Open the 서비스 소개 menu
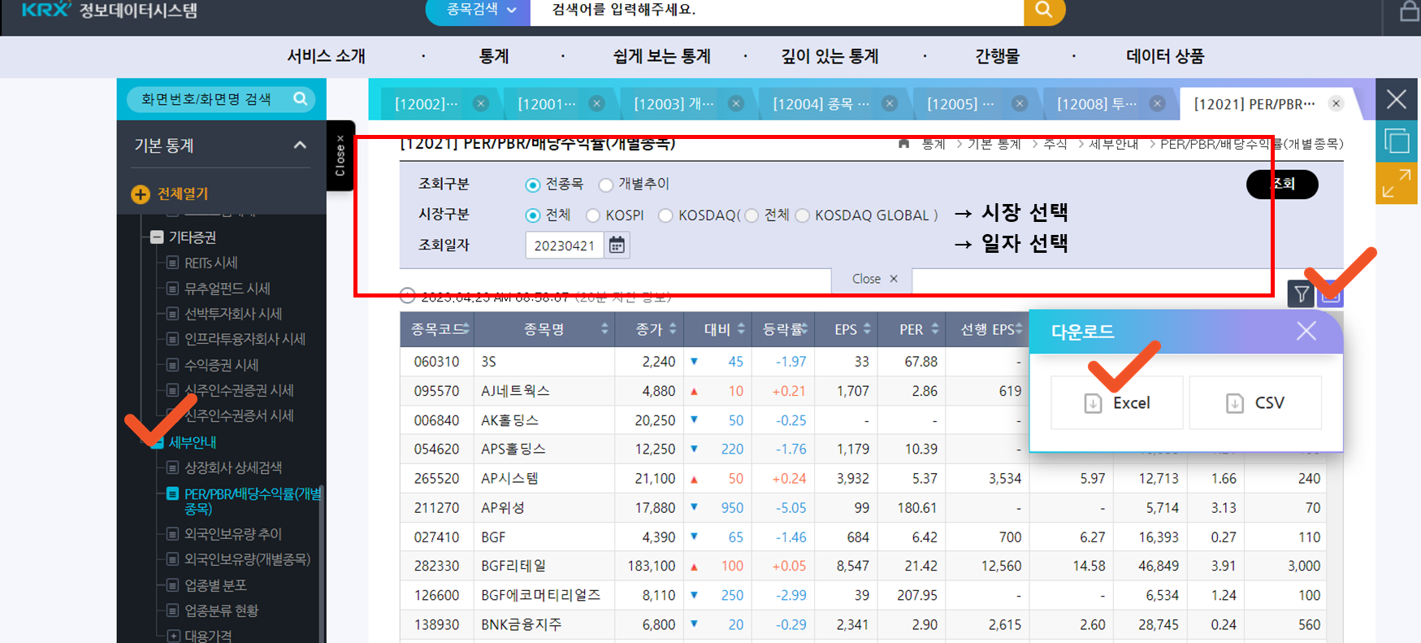Viewport: 1421px width, 643px height. coord(327,56)
